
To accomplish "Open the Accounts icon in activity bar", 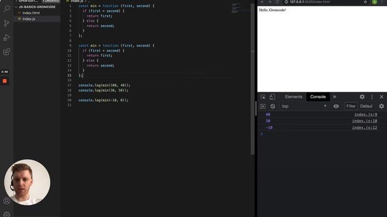I will (7, 201).
